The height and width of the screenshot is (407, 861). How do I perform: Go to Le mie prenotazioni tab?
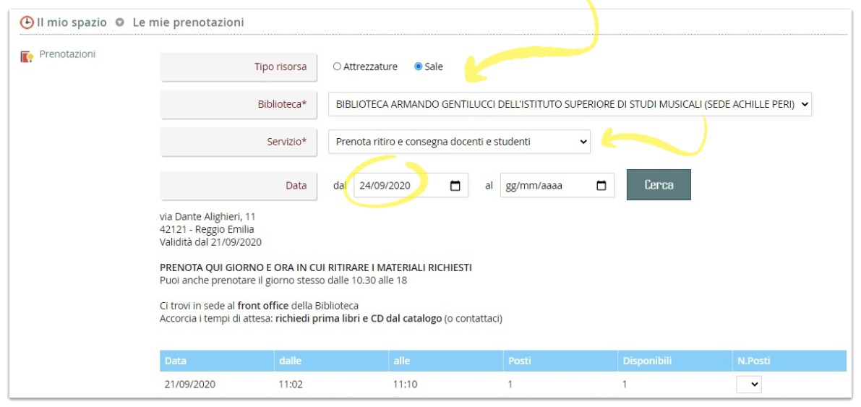tap(188, 22)
